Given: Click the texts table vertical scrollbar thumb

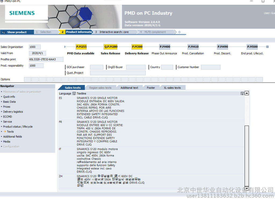Looking at the screenshot, I should pos(247,156).
